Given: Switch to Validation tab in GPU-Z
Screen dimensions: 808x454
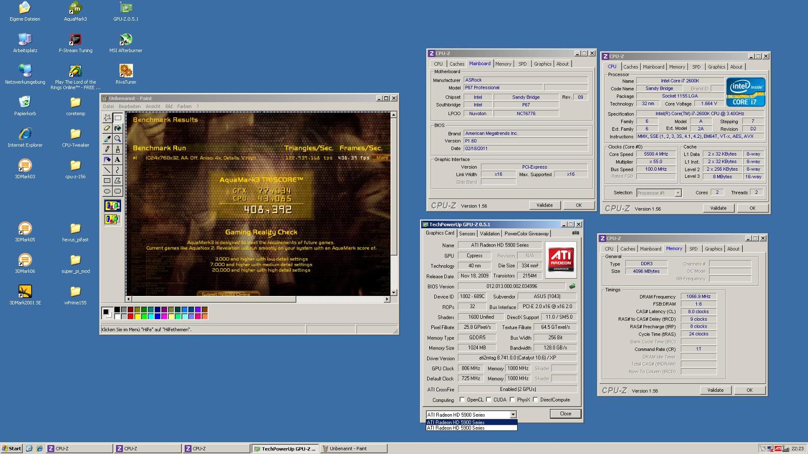Looking at the screenshot, I should tap(489, 233).
